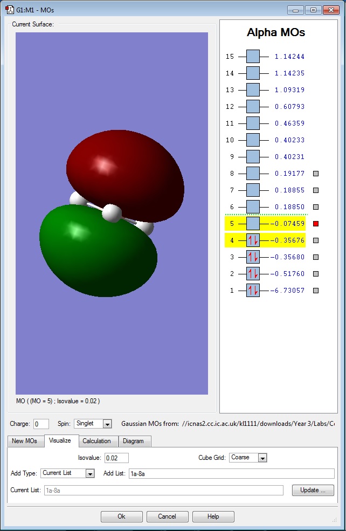Image resolution: width=346 pixels, height=531 pixels.
Task: Select orbital box for MO 9
Action: coord(253,156)
